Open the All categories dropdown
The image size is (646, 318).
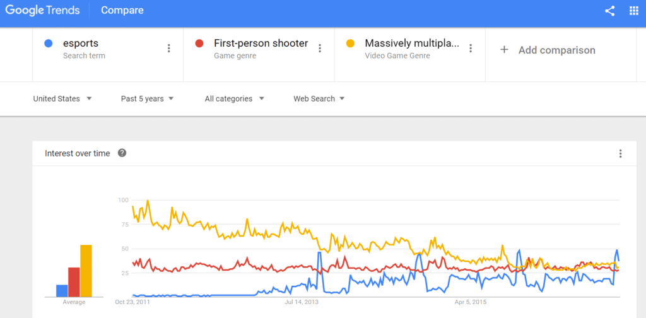[235, 99]
